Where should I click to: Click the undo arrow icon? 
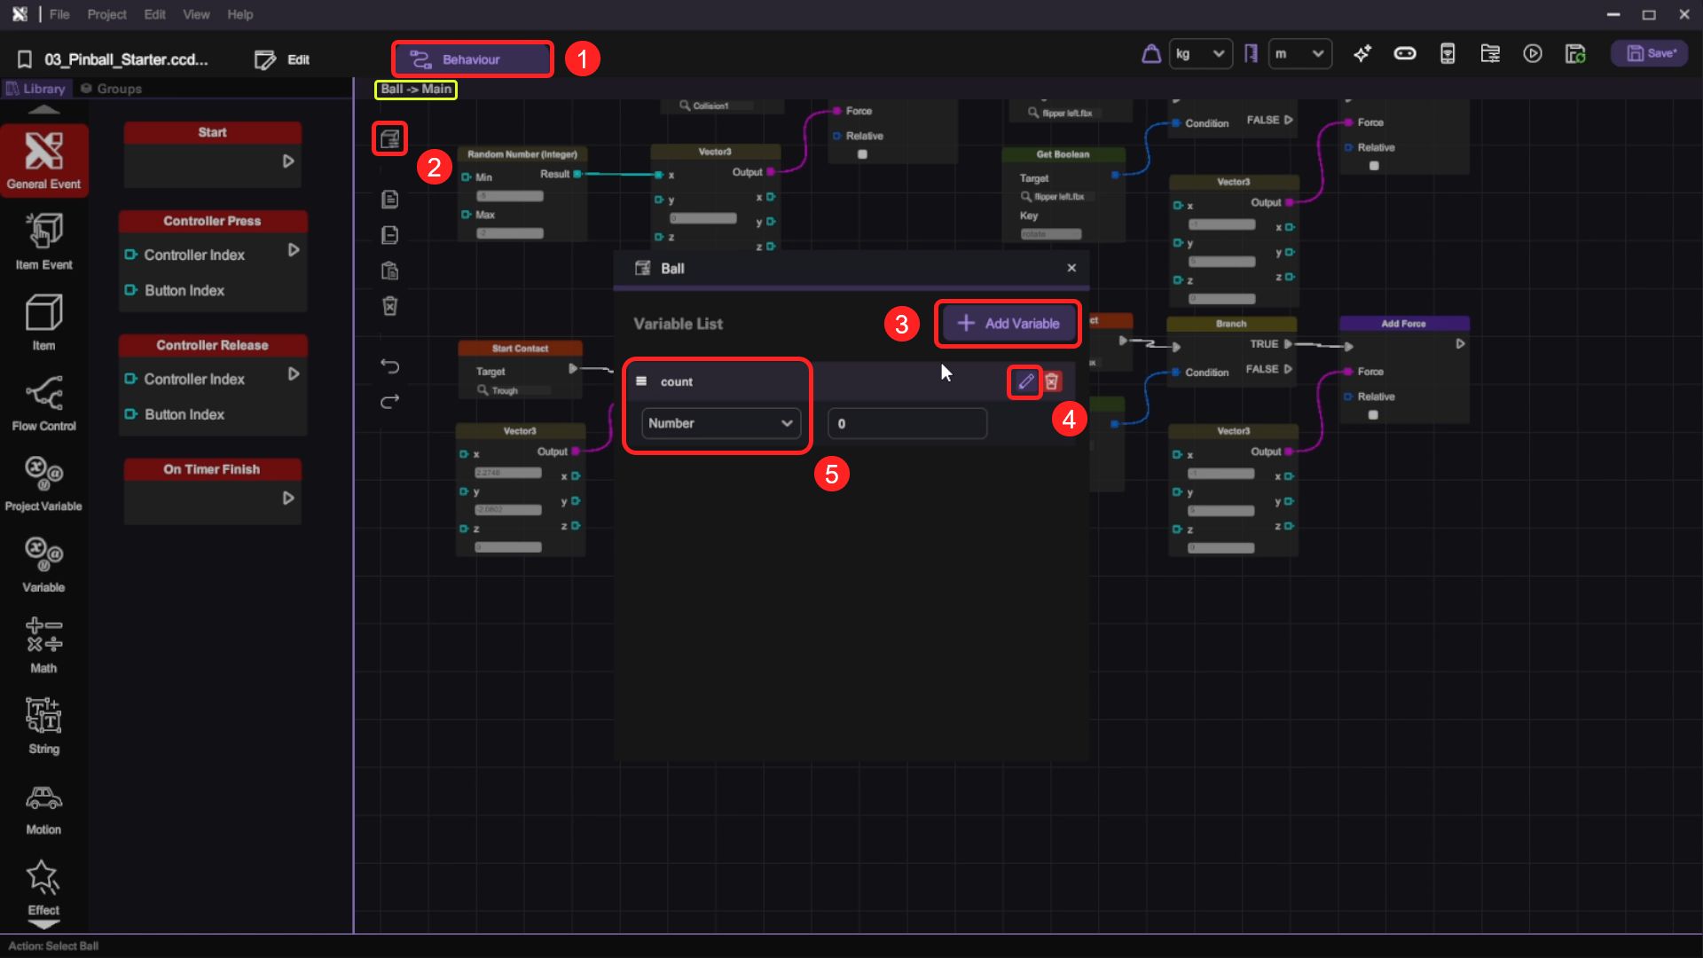tap(389, 365)
